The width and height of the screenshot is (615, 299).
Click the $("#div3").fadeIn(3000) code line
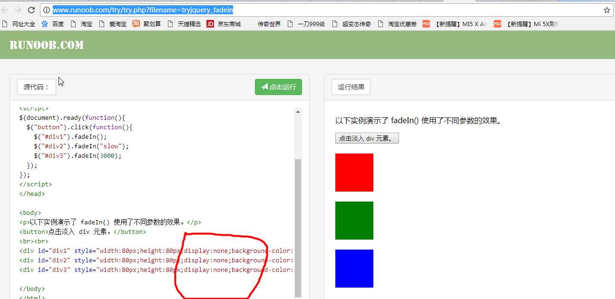78,155
